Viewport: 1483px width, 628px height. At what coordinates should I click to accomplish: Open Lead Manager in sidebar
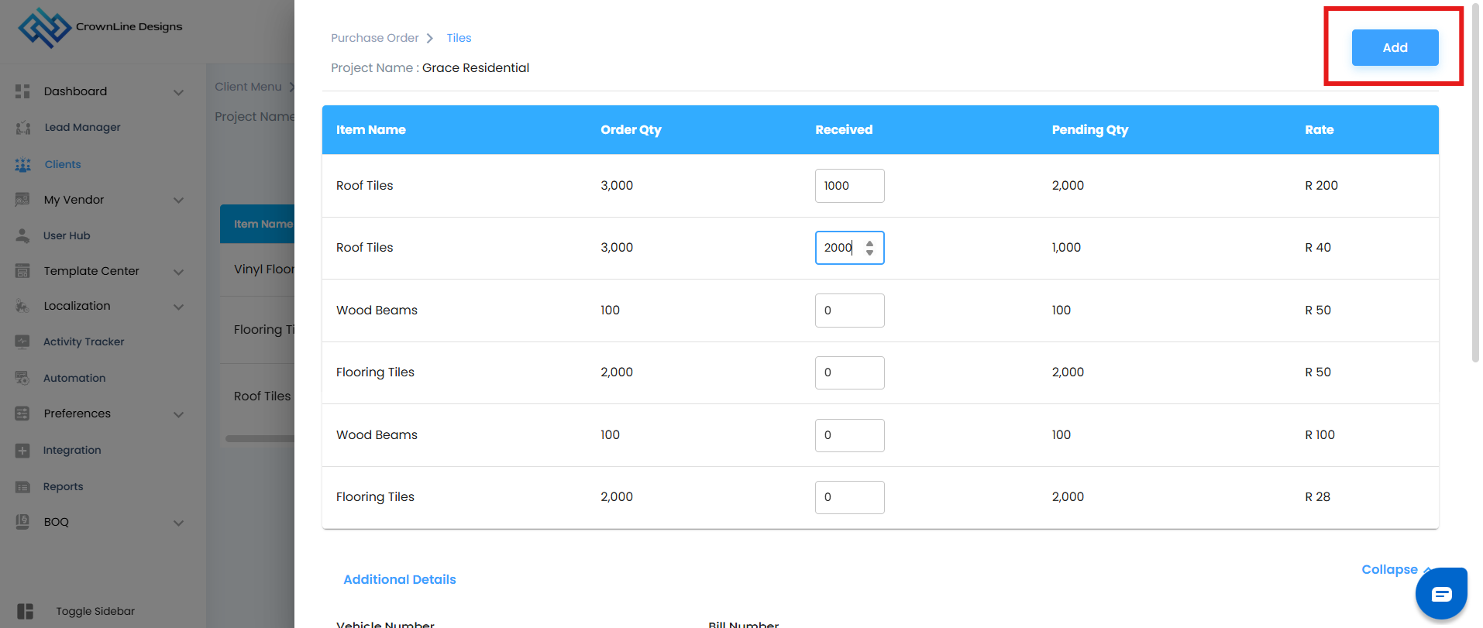click(x=82, y=128)
